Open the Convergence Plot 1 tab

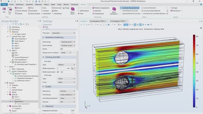(118, 21)
